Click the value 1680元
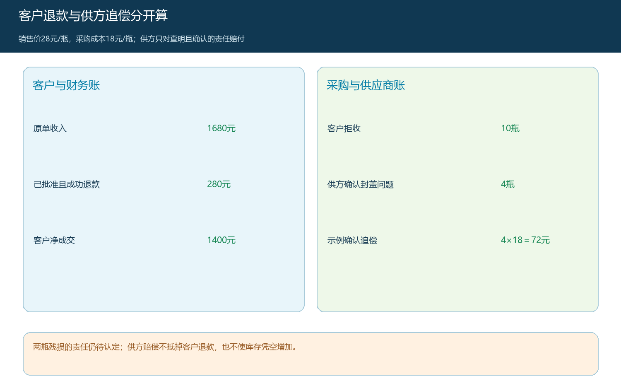Viewport: 621px width, 381px height. (x=221, y=128)
